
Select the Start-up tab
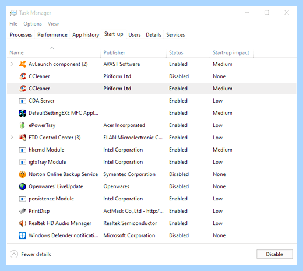(114, 34)
